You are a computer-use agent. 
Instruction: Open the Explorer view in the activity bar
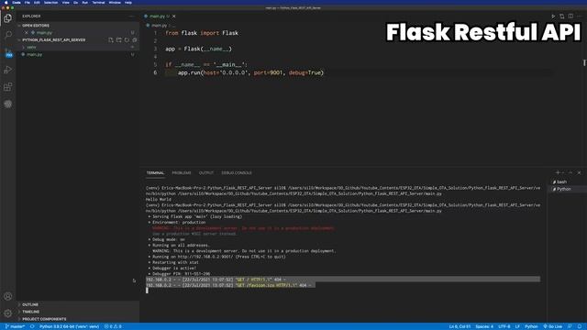coord(8,18)
